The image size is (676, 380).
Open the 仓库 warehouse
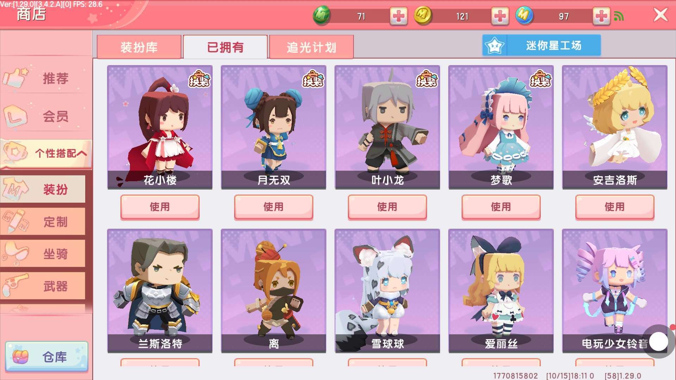click(x=46, y=356)
